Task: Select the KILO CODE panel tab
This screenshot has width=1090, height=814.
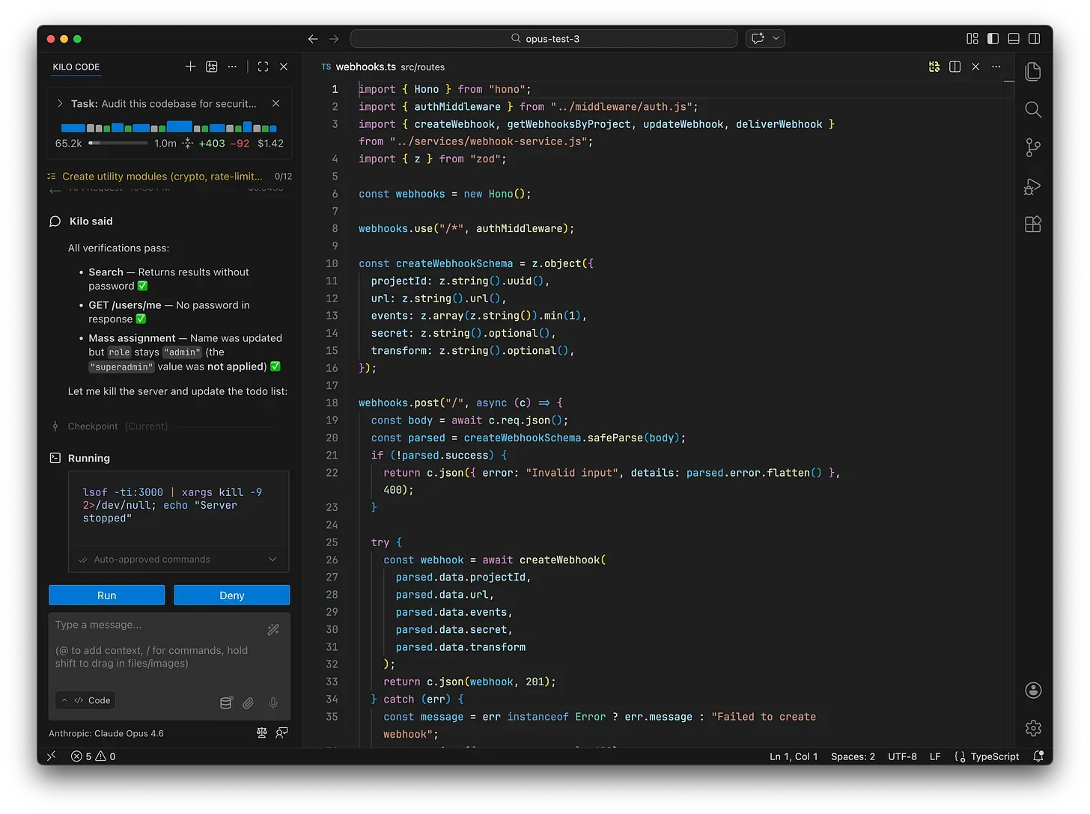Action: pos(76,67)
